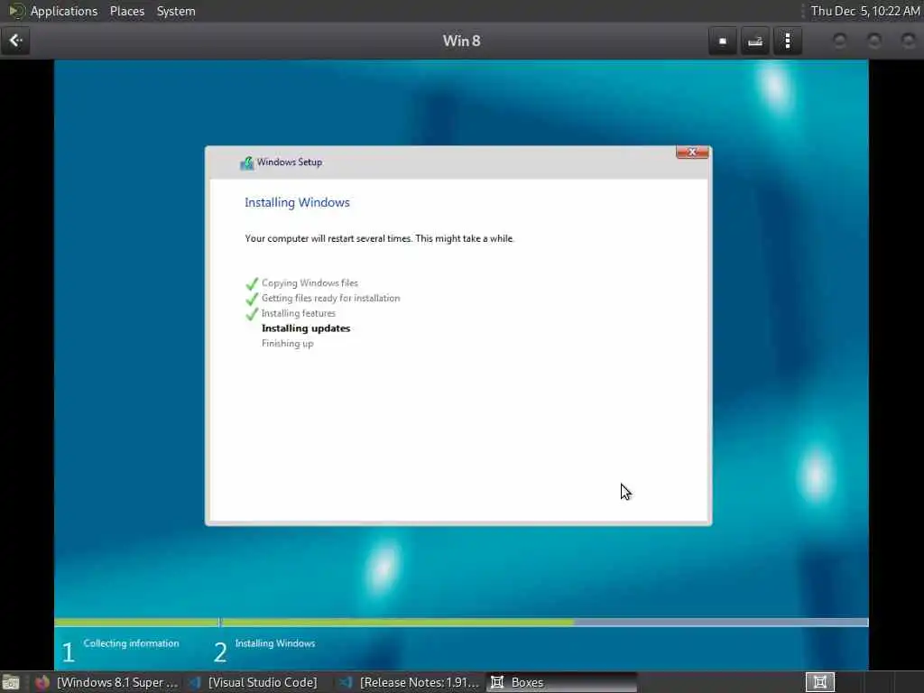This screenshot has width=924, height=693.
Task: Click the installation progress bar
Action: coord(461,623)
